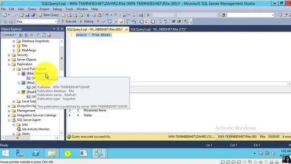The image size is (291, 164).
Task: Open PowerShell from the taskbar
Action: point(35,154)
